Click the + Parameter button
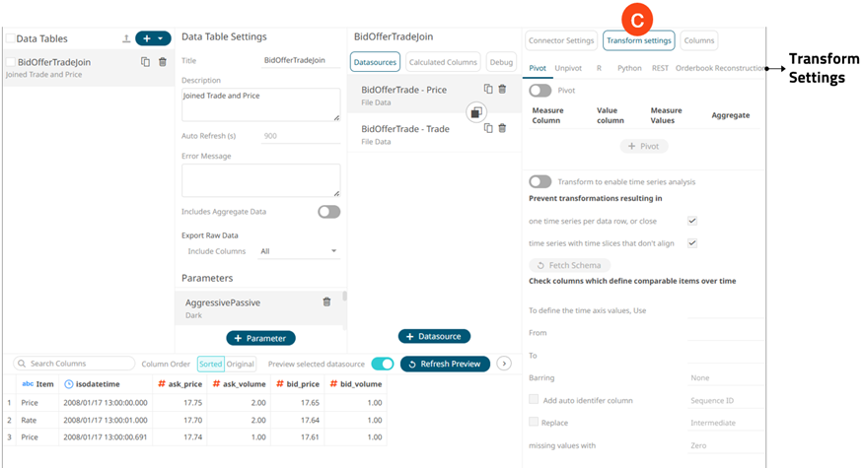863x468 pixels. click(x=261, y=338)
